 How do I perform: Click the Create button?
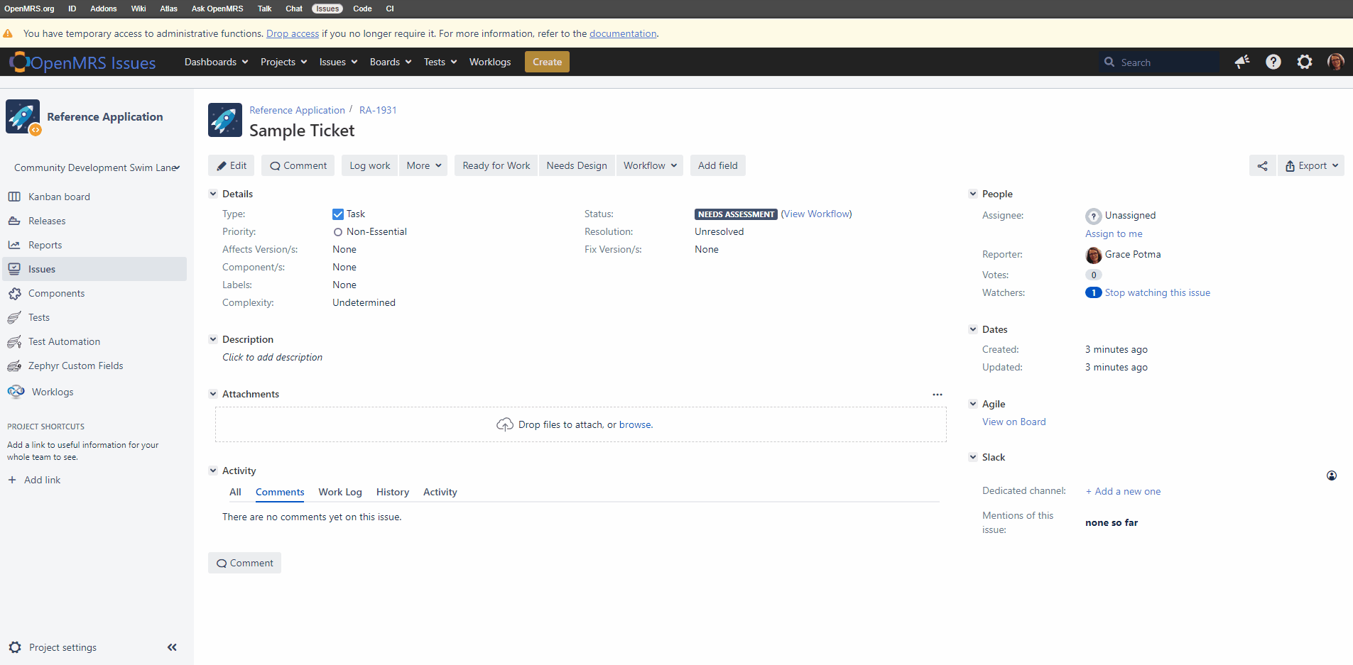(547, 62)
